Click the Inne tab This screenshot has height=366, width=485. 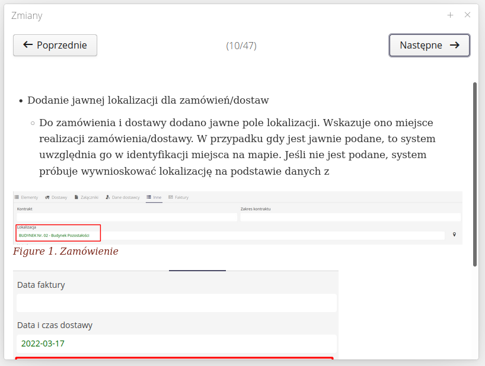coord(154,197)
